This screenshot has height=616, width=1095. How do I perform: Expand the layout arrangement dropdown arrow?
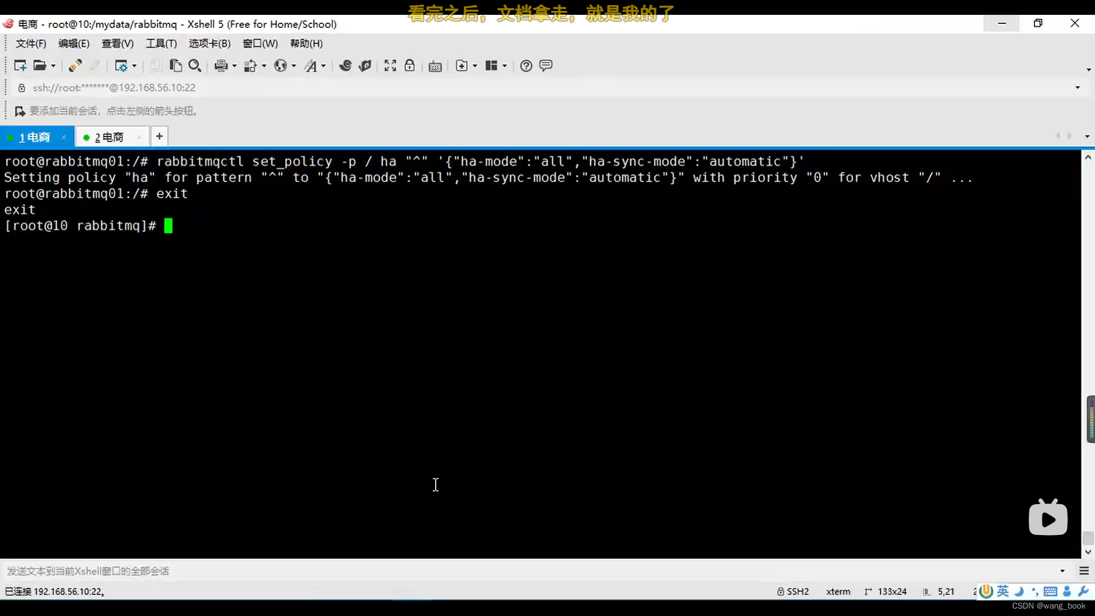tap(505, 66)
